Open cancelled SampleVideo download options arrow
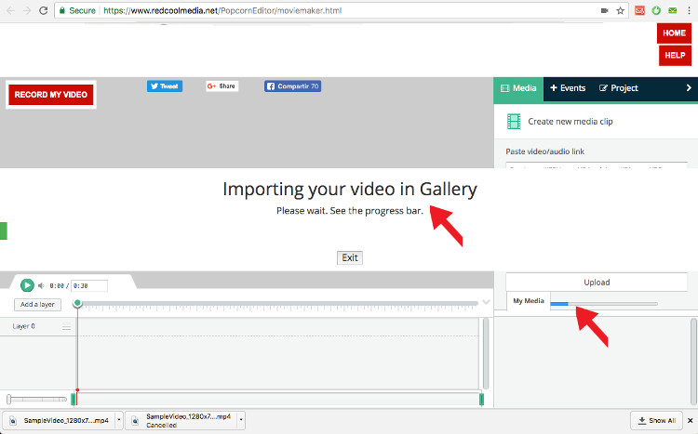Screen dimensions: 698x434 242,420
